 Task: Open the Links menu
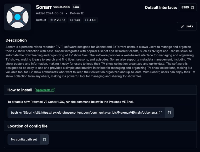tap(187, 26)
